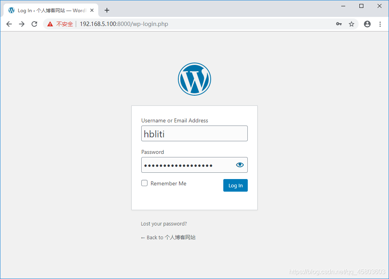Open a new tab with plus button
The width and height of the screenshot is (389, 279).
pyautogui.click(x=107, y=10)
